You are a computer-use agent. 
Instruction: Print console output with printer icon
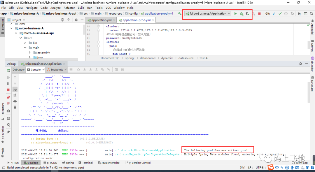tap(15, 101)
